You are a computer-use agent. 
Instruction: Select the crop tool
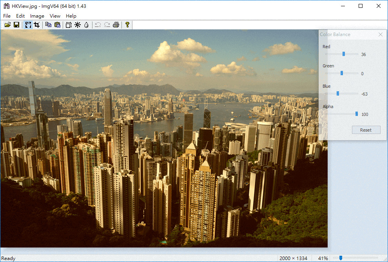point(37,25)
